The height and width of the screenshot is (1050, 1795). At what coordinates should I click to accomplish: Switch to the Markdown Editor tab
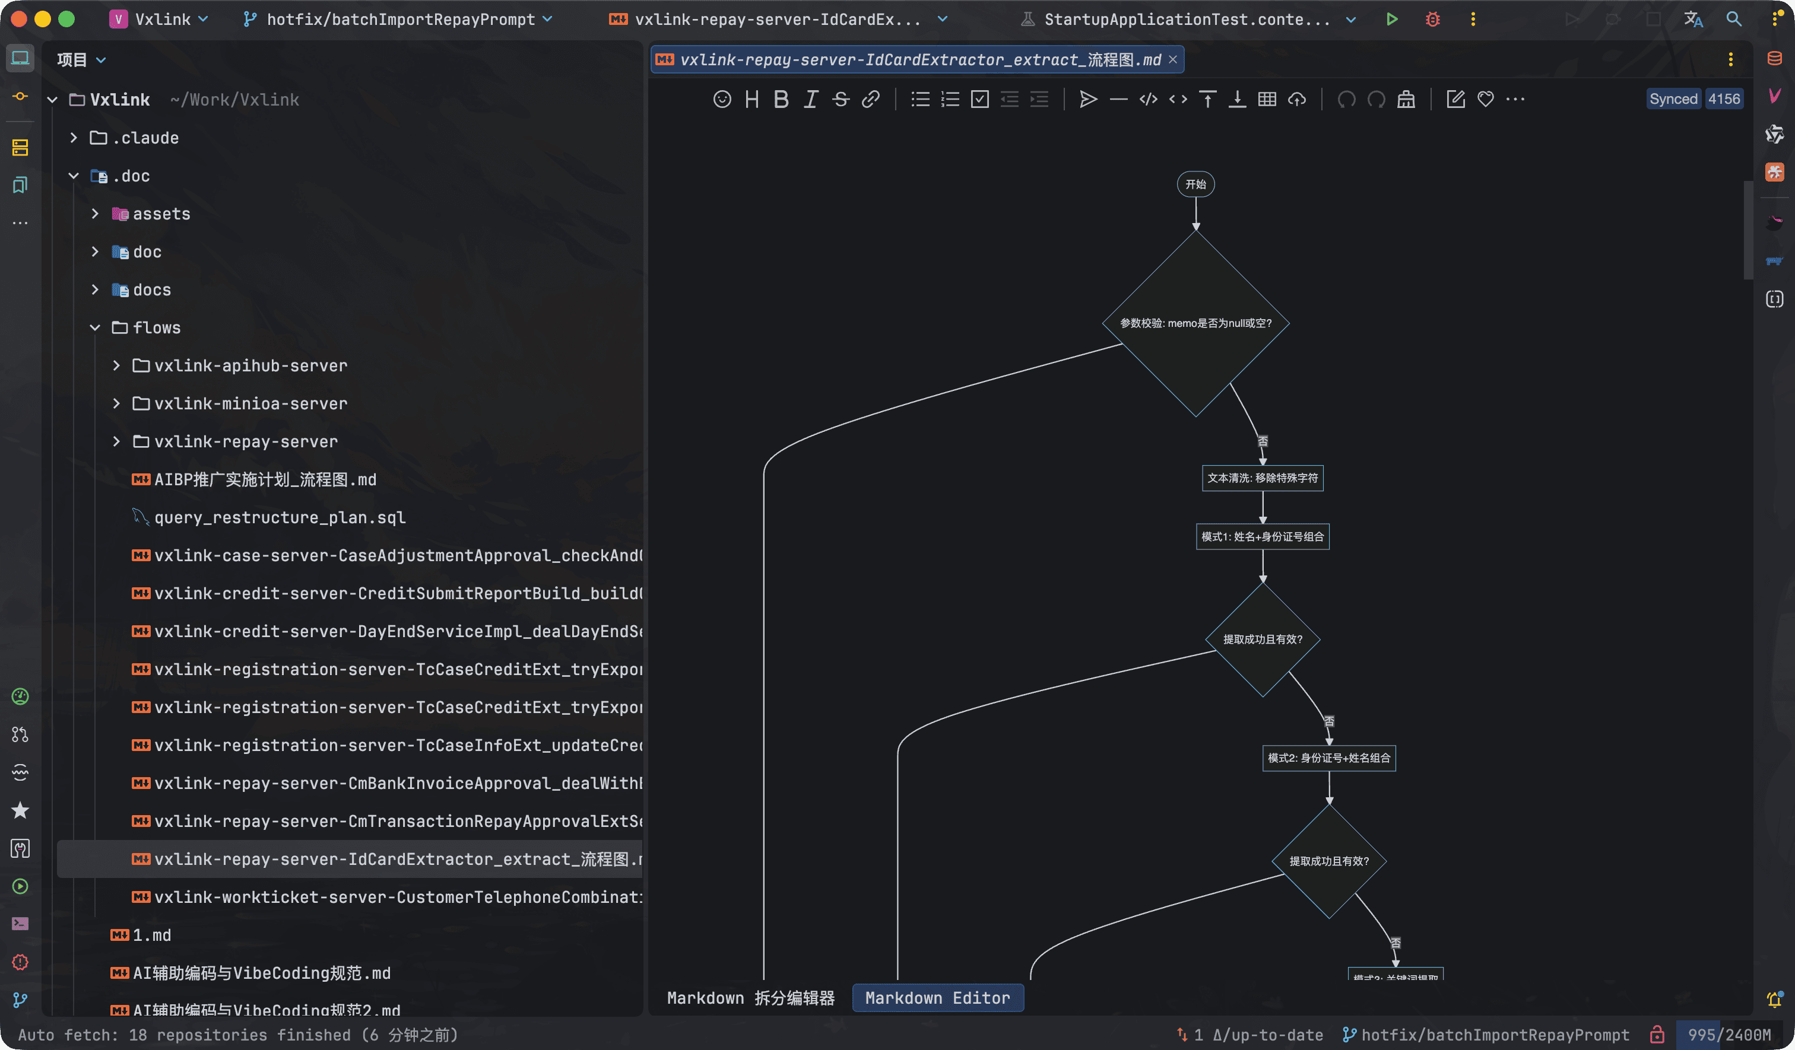pos(937,997)
